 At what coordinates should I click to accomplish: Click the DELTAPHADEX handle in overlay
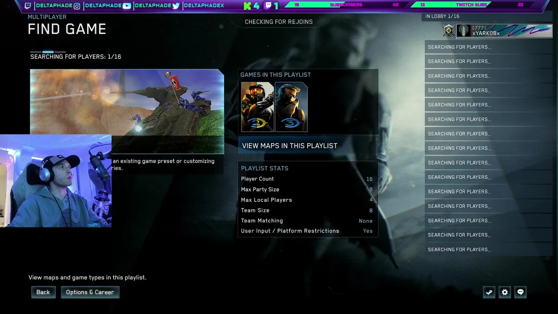coord(204,6)
